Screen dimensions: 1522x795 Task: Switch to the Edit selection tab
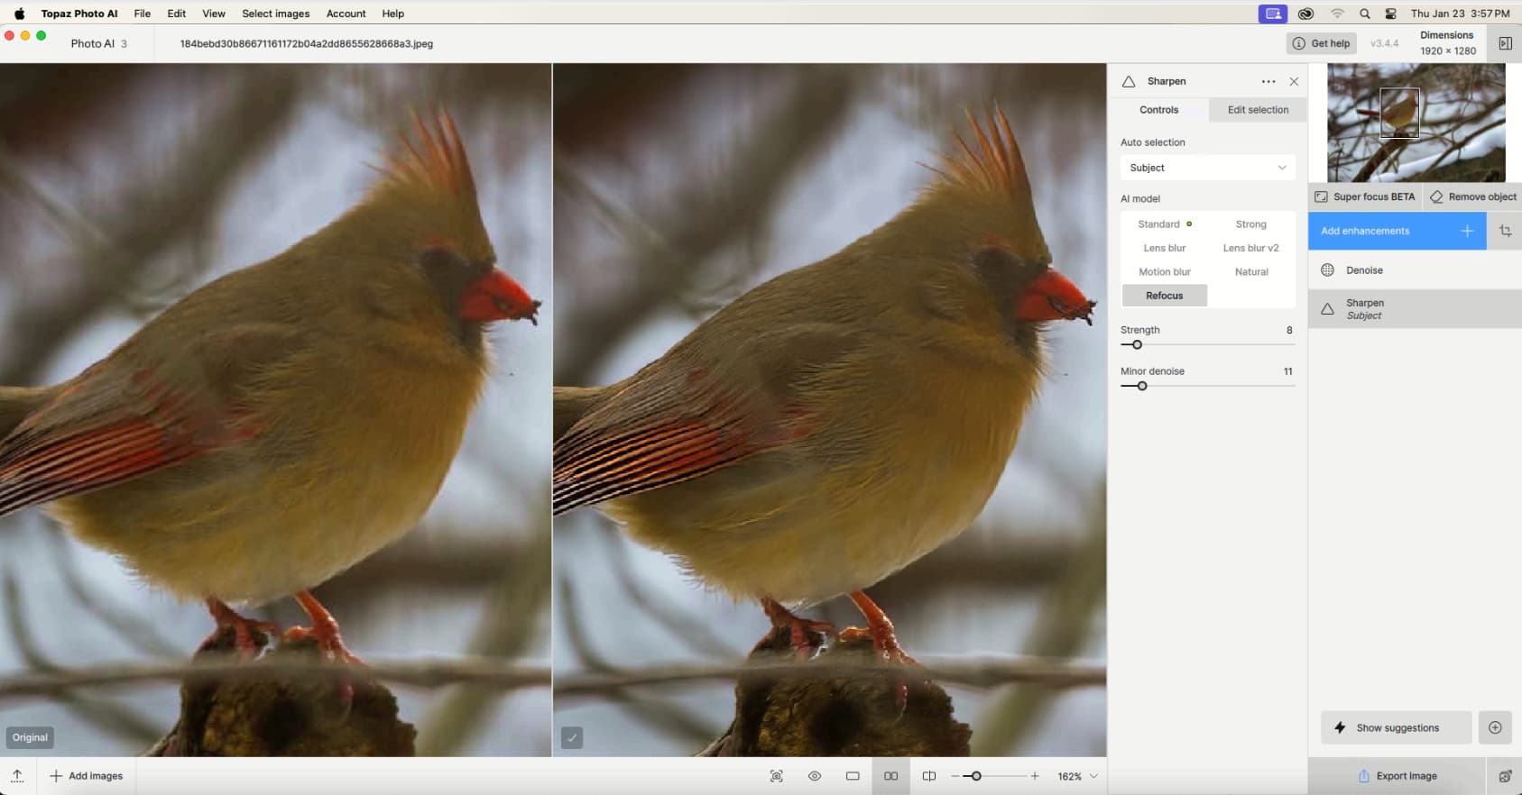(x=1258, y=110)
